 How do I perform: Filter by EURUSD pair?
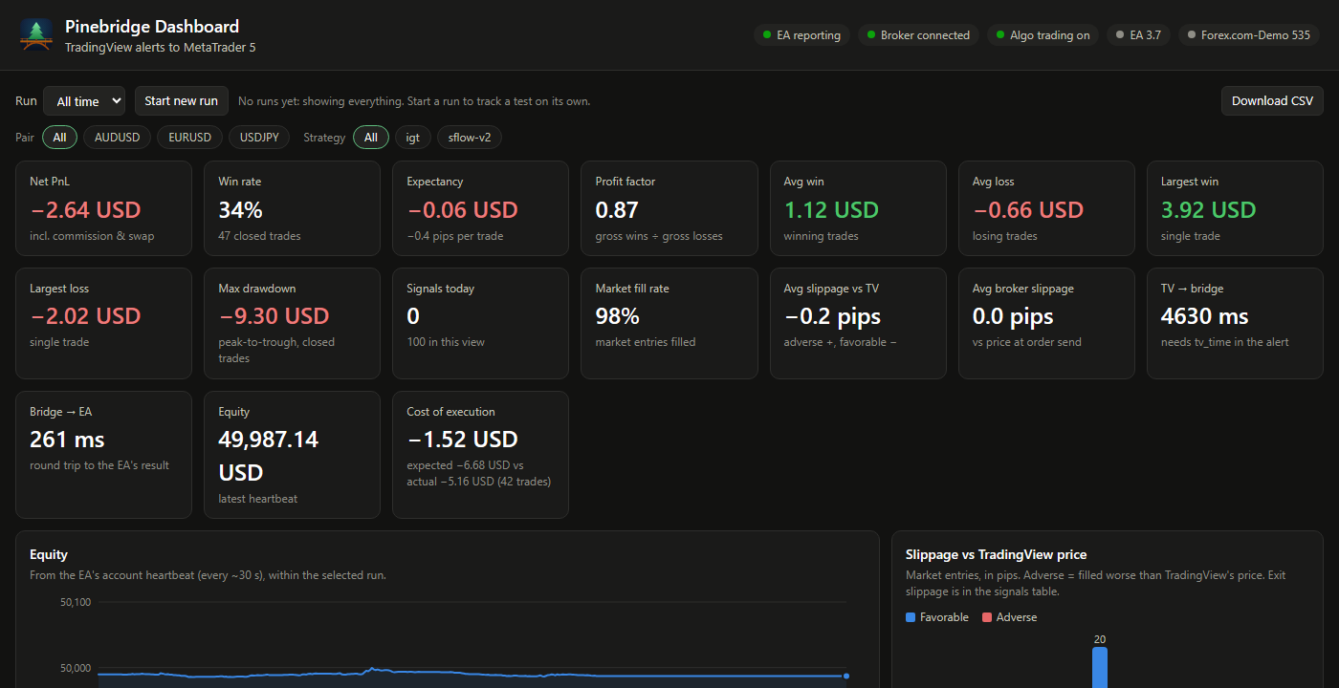tap(189, 138)
